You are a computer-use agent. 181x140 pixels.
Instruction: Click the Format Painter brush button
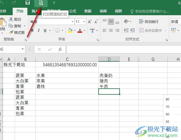pos(17,32)
